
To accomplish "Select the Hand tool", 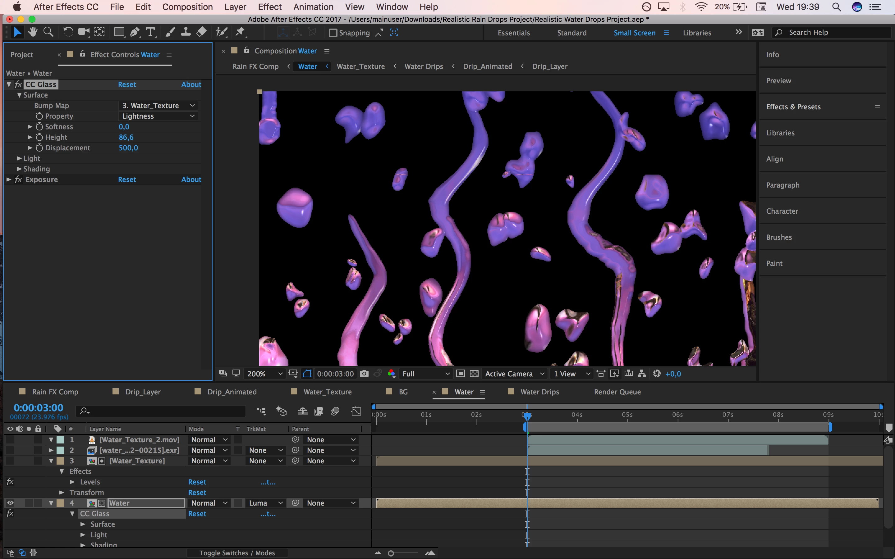I will (x=33, y=33).
